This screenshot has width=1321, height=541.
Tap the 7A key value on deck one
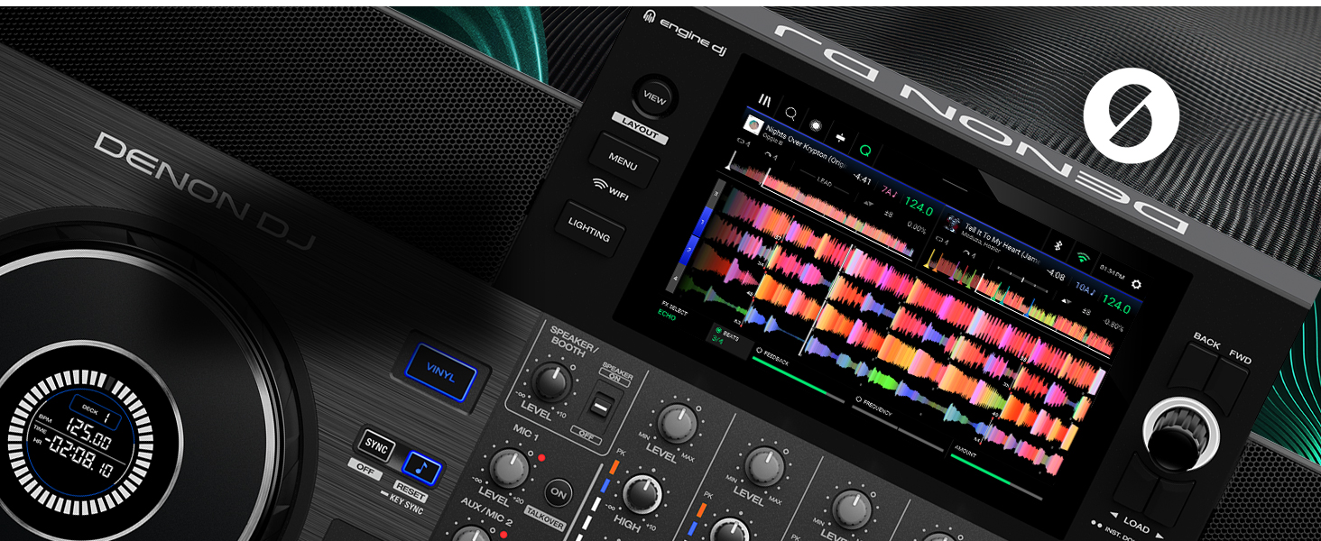(x=889, y=190)
